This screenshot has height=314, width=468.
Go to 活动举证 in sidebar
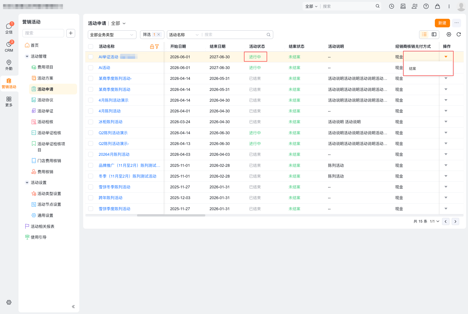[45, 111]
